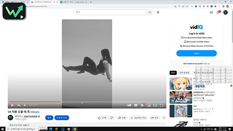Open the Chrome side panel icon
Image resolution: width=233 pixels, height=131 pixels.
(223, 6)
